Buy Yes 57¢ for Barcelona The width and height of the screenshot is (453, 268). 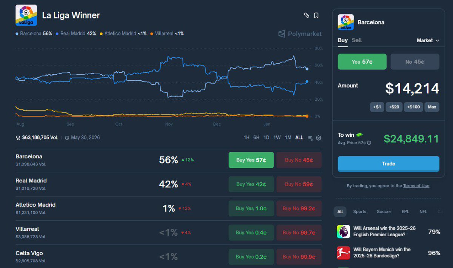pos(251,160)
